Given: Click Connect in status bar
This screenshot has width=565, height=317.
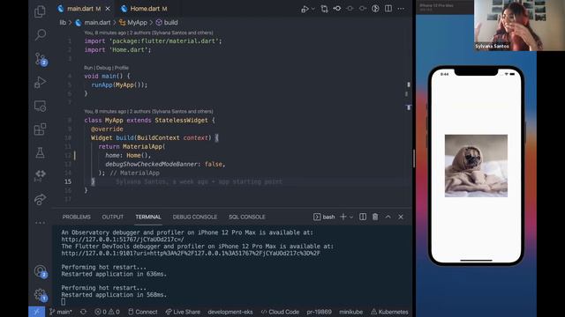Looking at the screenshot, I should 143,312.
